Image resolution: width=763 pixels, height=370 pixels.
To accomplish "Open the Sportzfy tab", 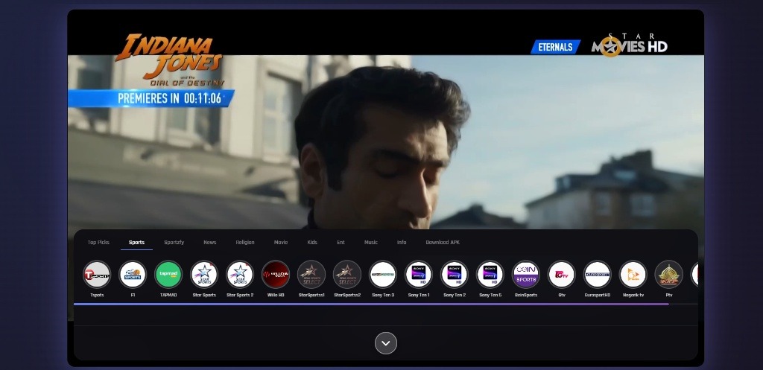I will tap(174, 242).
